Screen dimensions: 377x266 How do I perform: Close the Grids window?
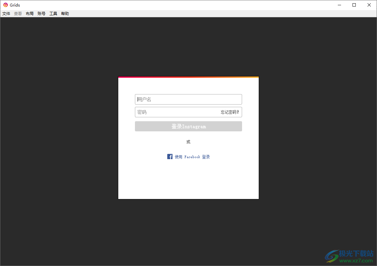coord(369,5)
